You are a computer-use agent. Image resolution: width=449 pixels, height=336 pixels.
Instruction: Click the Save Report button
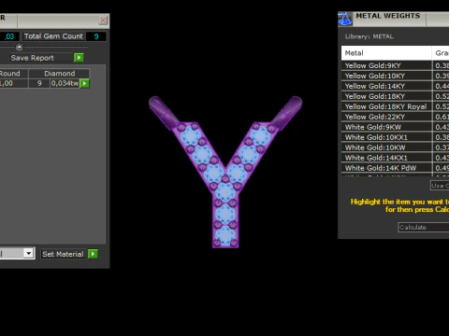click(x=42, y=58)
